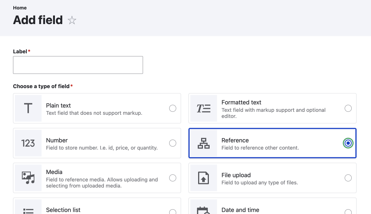
Task: Click the 'Plain text' title
Action: 59,106
